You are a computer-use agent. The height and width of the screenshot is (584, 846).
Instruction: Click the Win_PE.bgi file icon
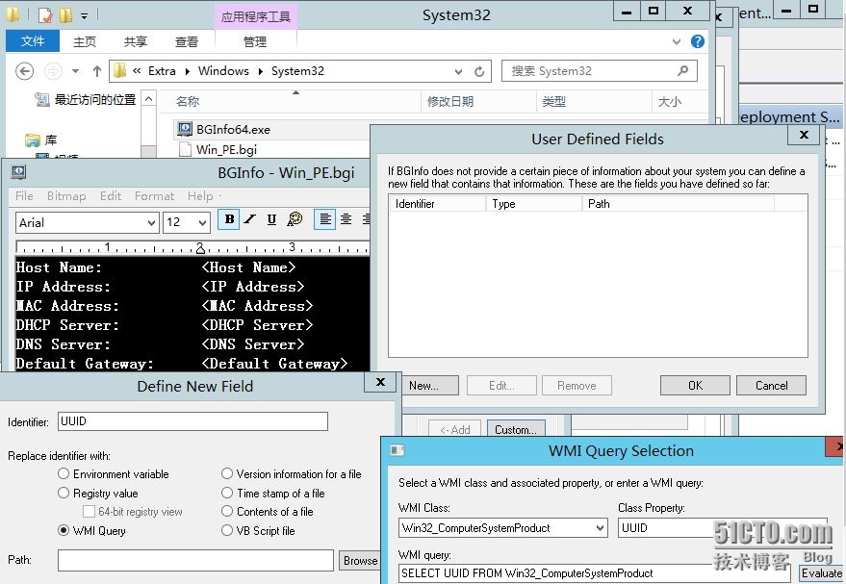[x=185, y=149]
